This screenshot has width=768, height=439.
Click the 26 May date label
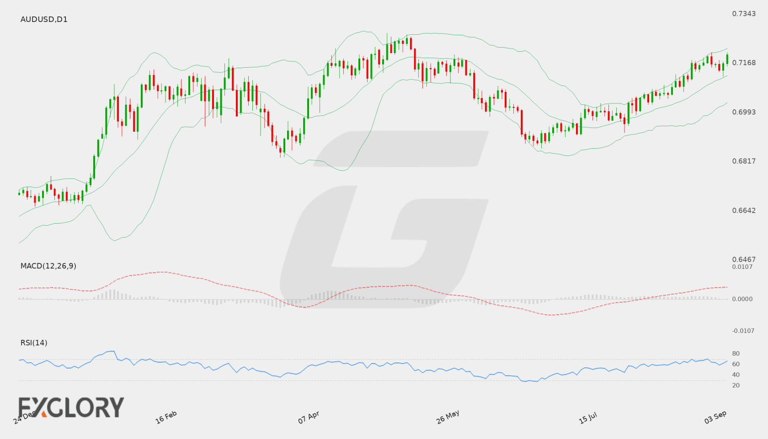point(448,417)
